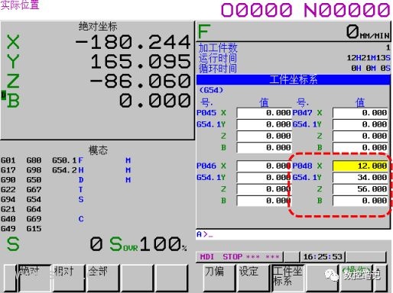This screenshot has height=293, width=393.
Task: Click the 绝对坐标 heading
Action: coord(98,26)
